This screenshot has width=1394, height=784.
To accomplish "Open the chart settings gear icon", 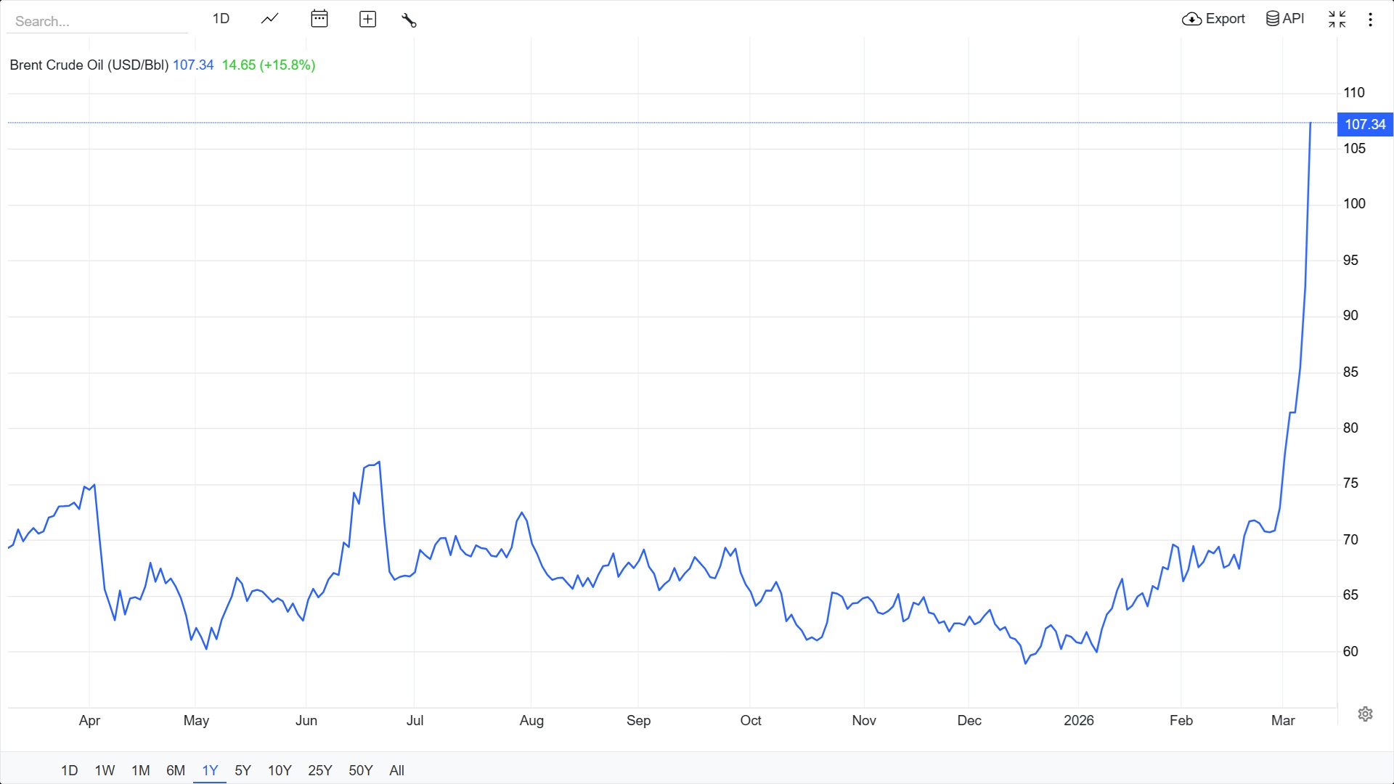I will 1365,714.
